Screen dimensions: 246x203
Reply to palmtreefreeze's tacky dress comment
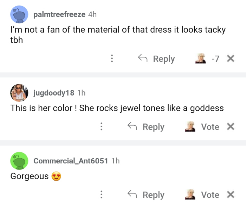pyautogui.click(x=156, y=59)
